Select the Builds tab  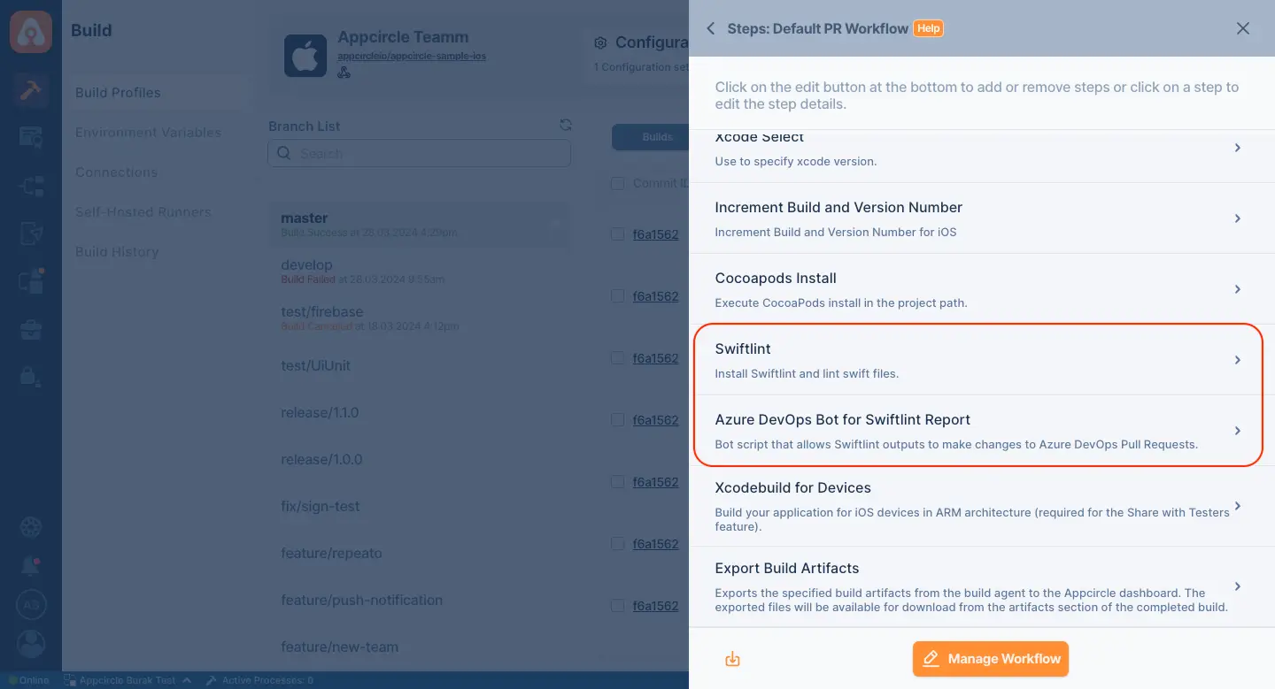[x=657, y=137]
